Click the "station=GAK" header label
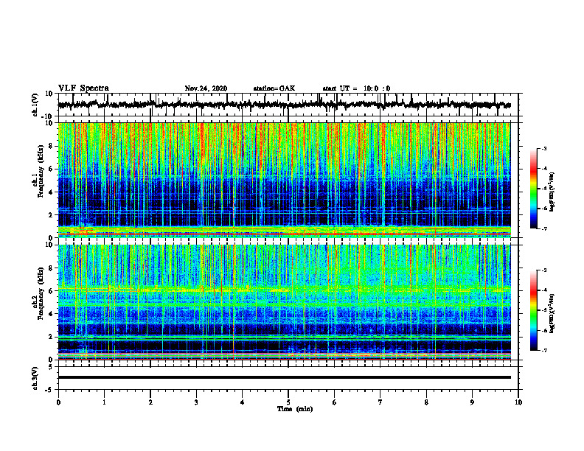 [x=274, y=88]
